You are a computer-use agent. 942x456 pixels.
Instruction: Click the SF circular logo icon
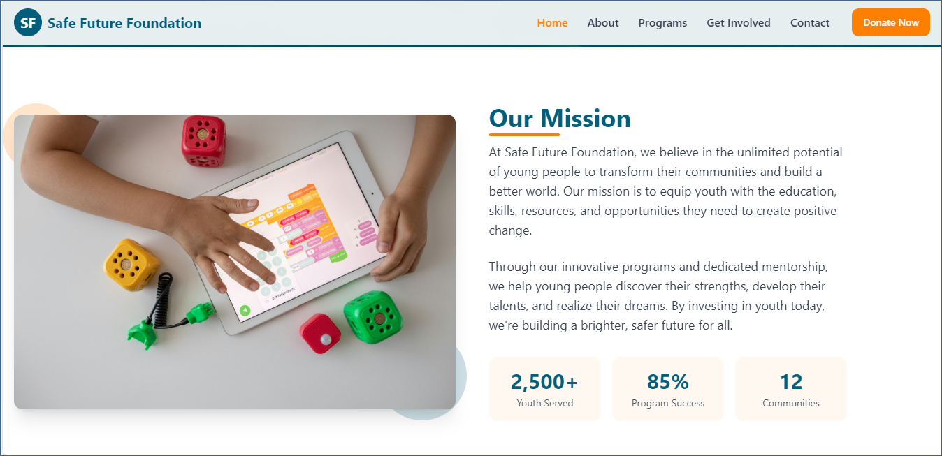tap(28, 23)
